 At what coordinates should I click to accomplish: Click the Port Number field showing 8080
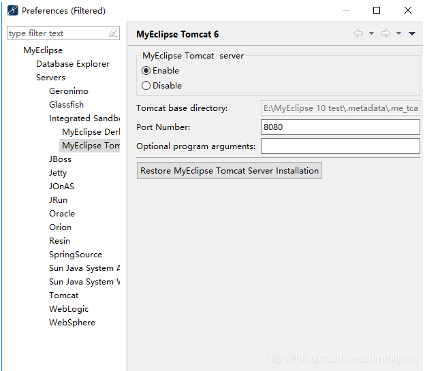[x=341, y=127]
